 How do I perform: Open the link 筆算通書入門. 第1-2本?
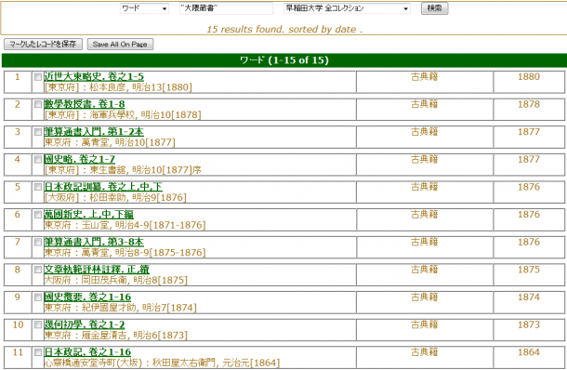94,132
